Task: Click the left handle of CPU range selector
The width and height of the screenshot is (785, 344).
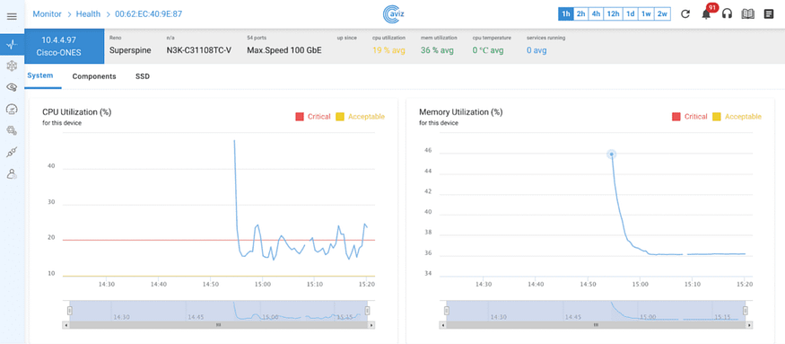Action: 70,311
